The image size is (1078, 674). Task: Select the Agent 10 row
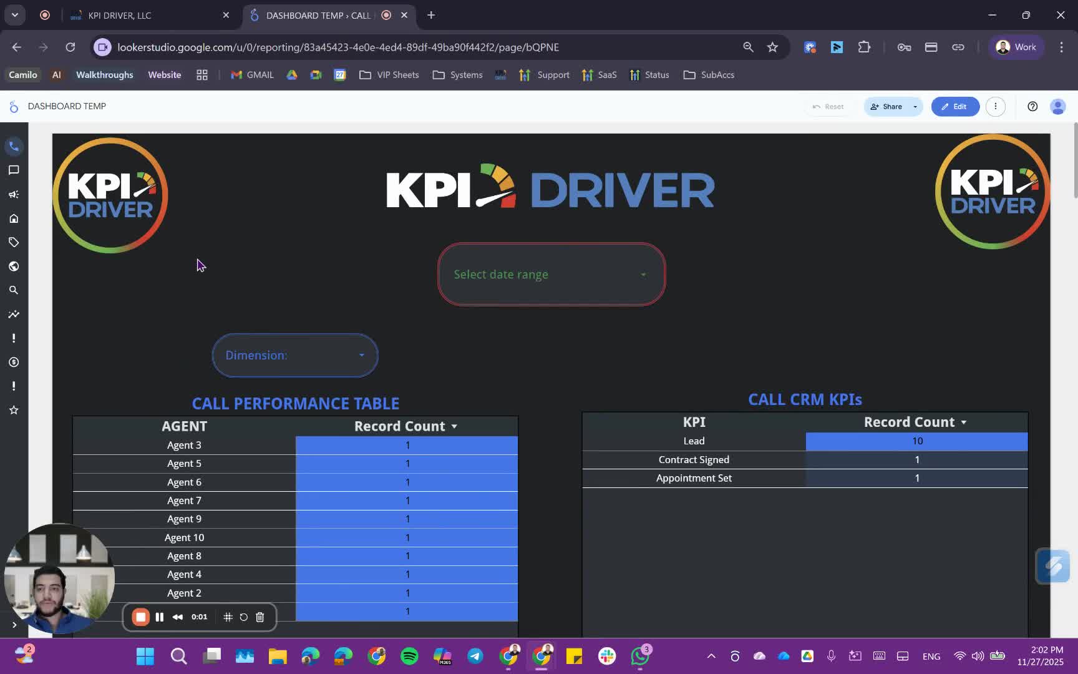[x=295, y=537]
